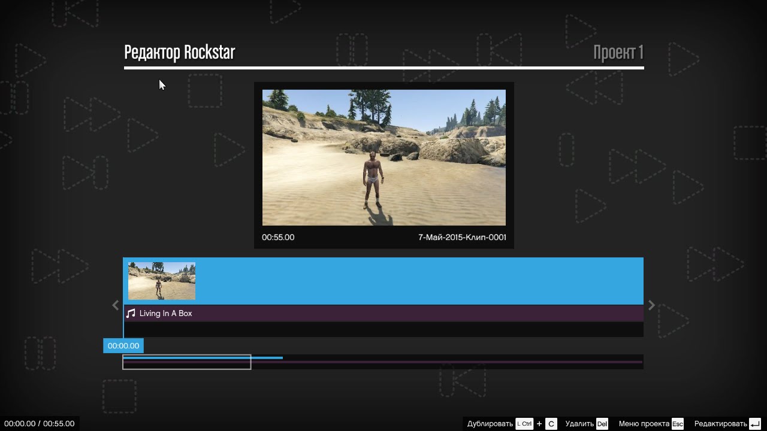This screenshot has height=431, width=767.
Task: Click the Дублировать hint label
Action: click(x=490, y=424)
